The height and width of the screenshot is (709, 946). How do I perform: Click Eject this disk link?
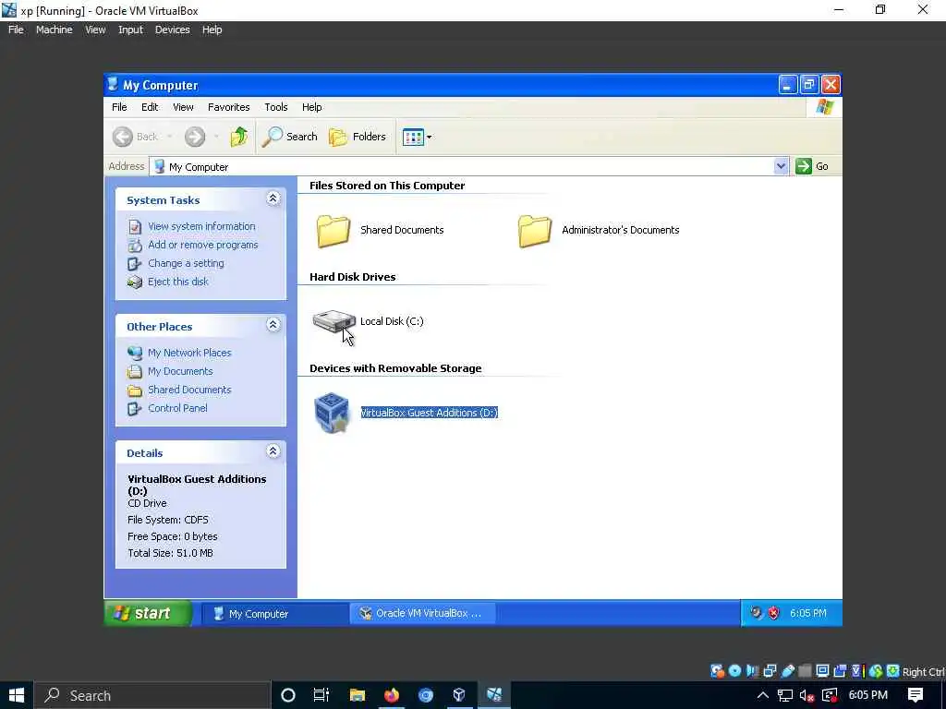[178, 282]
